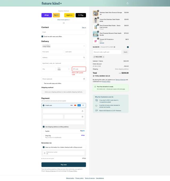Open the Privacy policy footer link
This screenshot has height=181, width=170.
pyautogui.click(x=79, y=178)
